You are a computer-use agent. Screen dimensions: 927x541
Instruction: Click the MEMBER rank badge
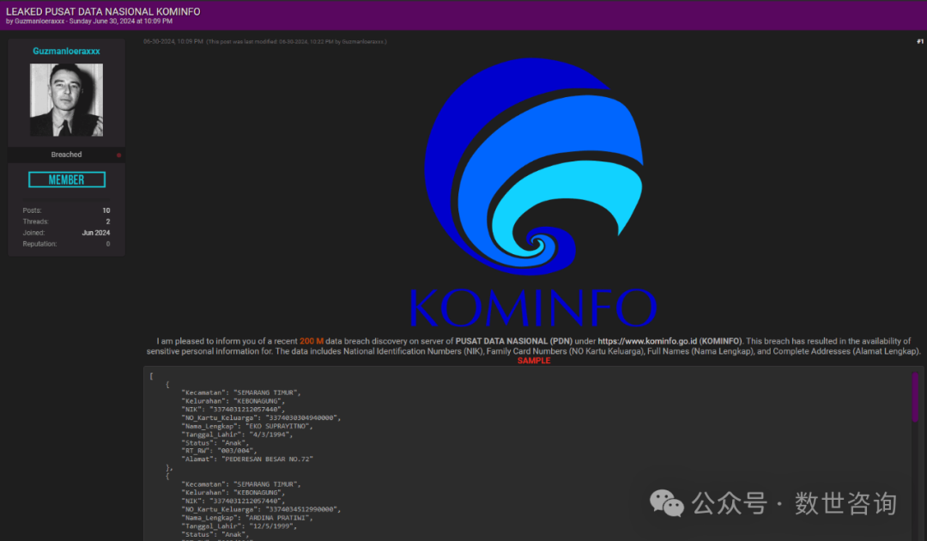[67, 179]
